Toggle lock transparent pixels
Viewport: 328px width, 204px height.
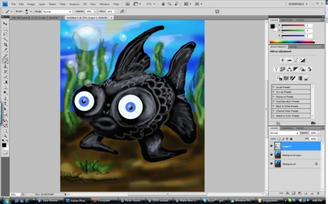click(279, 139)
